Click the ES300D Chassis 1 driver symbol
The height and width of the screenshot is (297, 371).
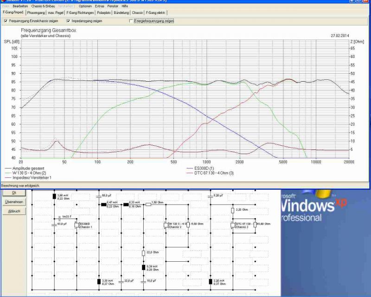77,225
